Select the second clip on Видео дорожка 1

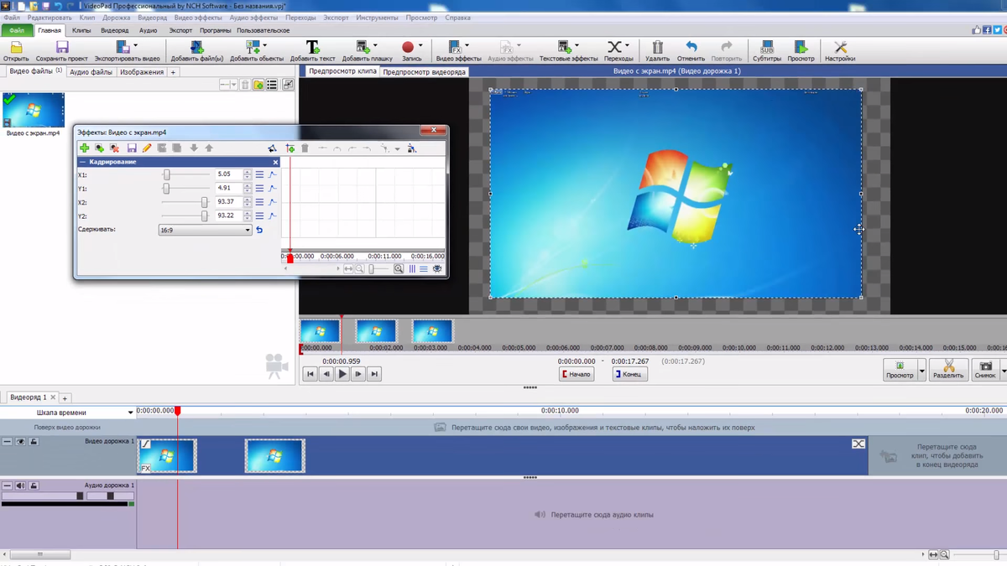[x=274, y=456]
